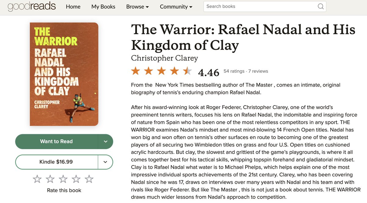Rate this book four stars
The image size is (367, 203).
[76, 179]
